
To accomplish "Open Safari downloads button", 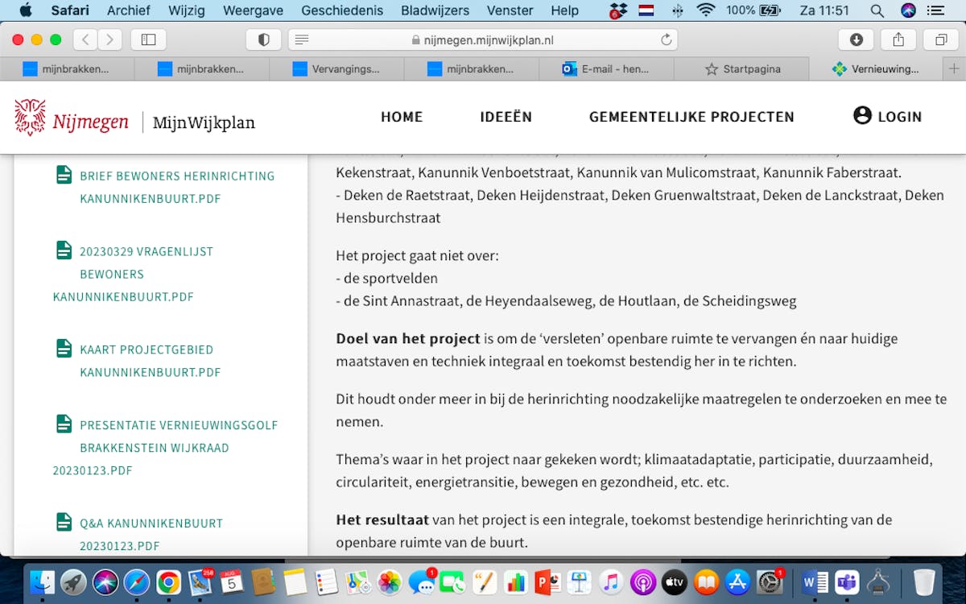I will [857, 39].
